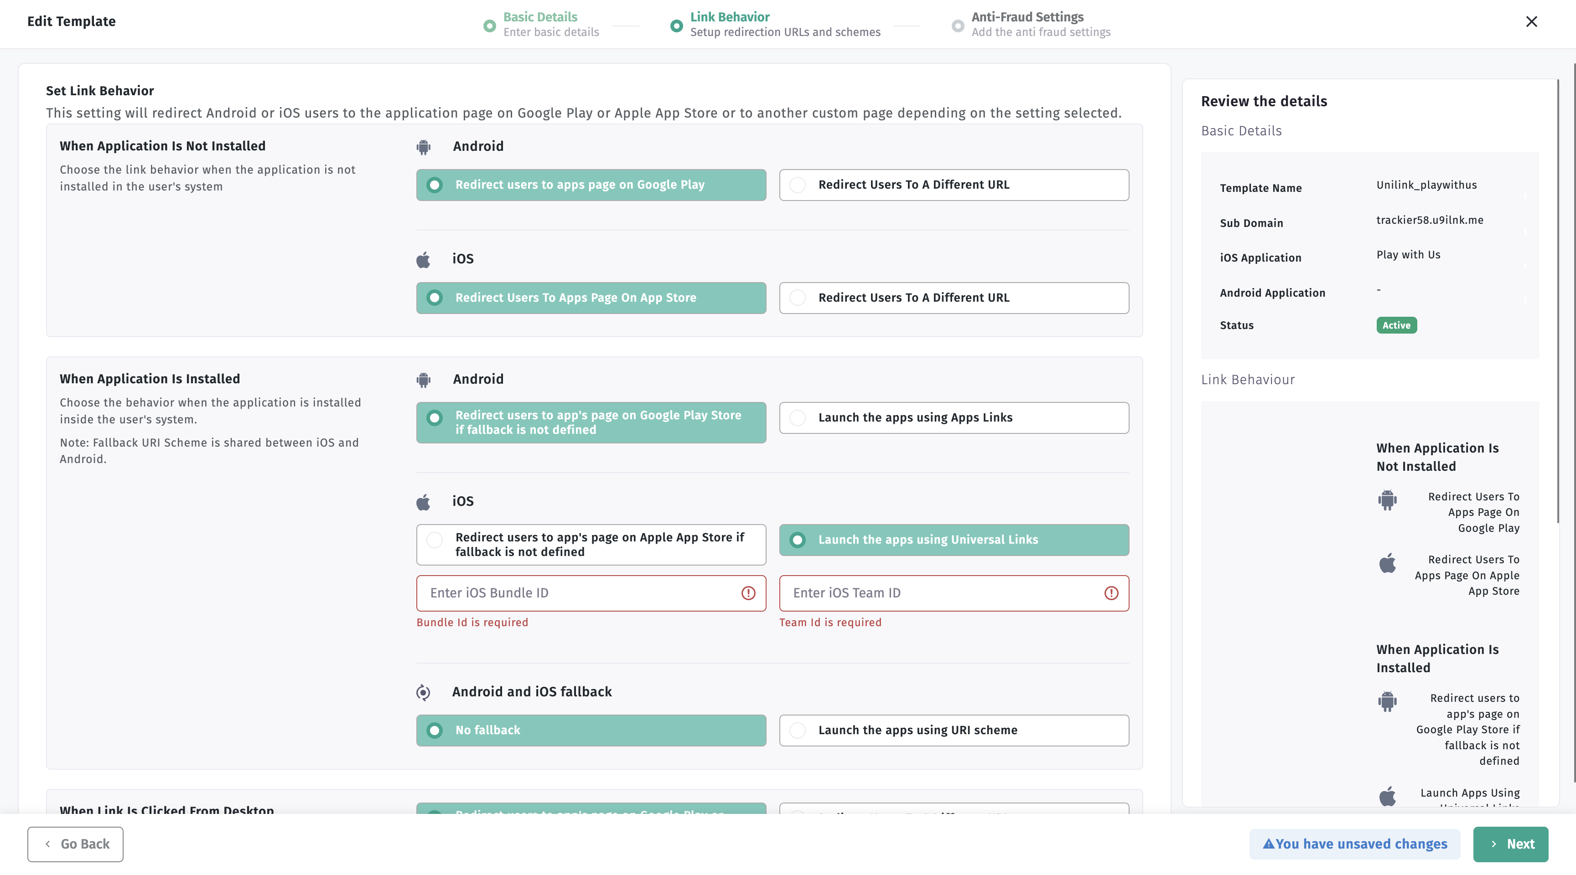
Task: Click Link Behaviour heading in review panel
Action: point(1248,380)
